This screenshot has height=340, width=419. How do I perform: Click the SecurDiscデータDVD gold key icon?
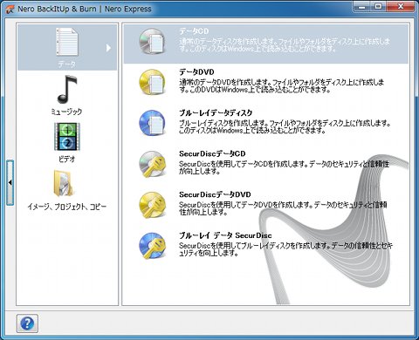click(152, 205)
